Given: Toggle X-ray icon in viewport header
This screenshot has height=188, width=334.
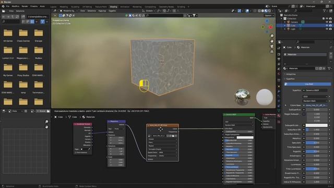Looking at the screenshot, I should click(x=255, y=11).
